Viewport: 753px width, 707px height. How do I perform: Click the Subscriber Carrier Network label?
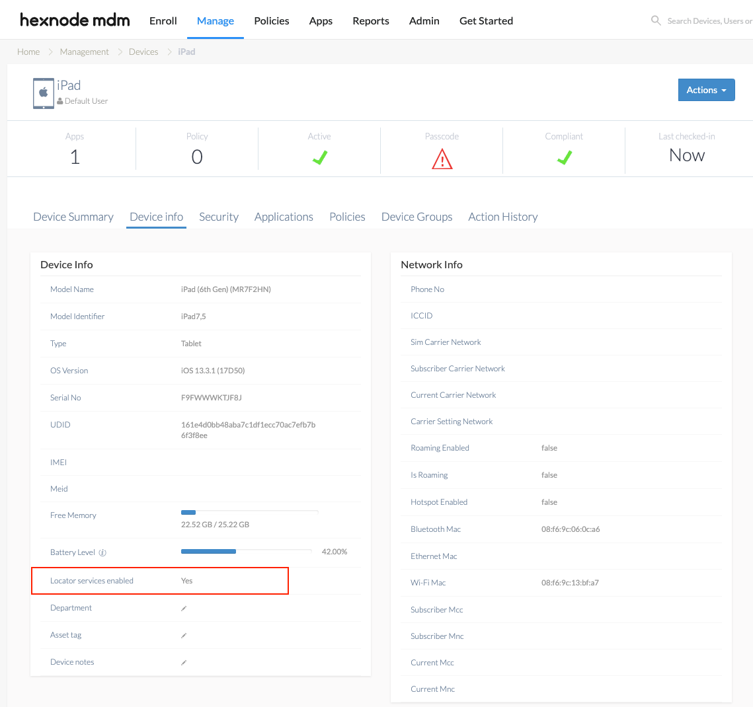[x=457, y=369]
